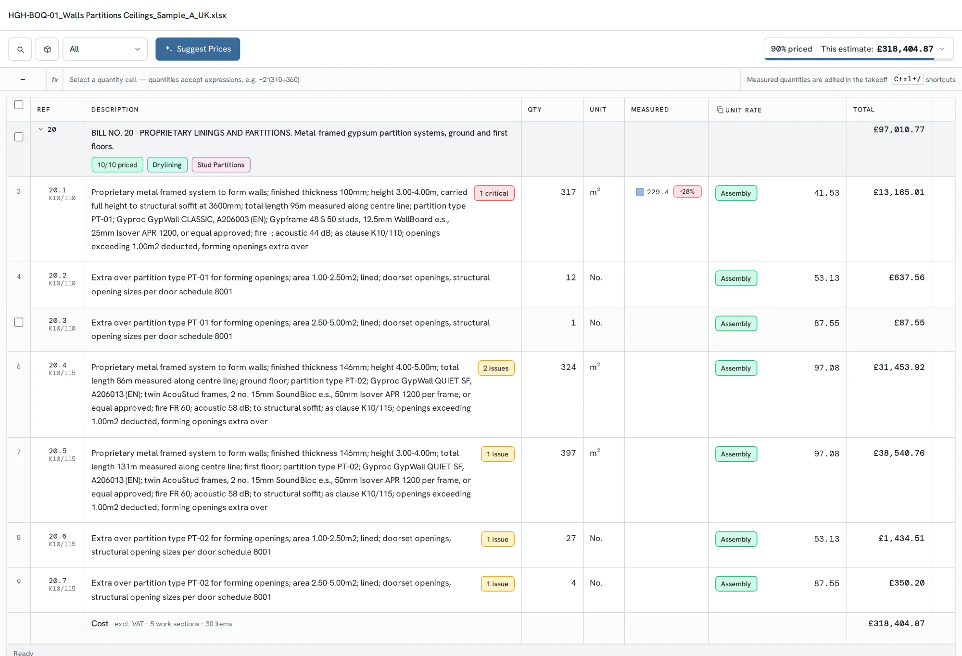
Task: Click the cube assembly icon button
Action: [x=47, y=49]
